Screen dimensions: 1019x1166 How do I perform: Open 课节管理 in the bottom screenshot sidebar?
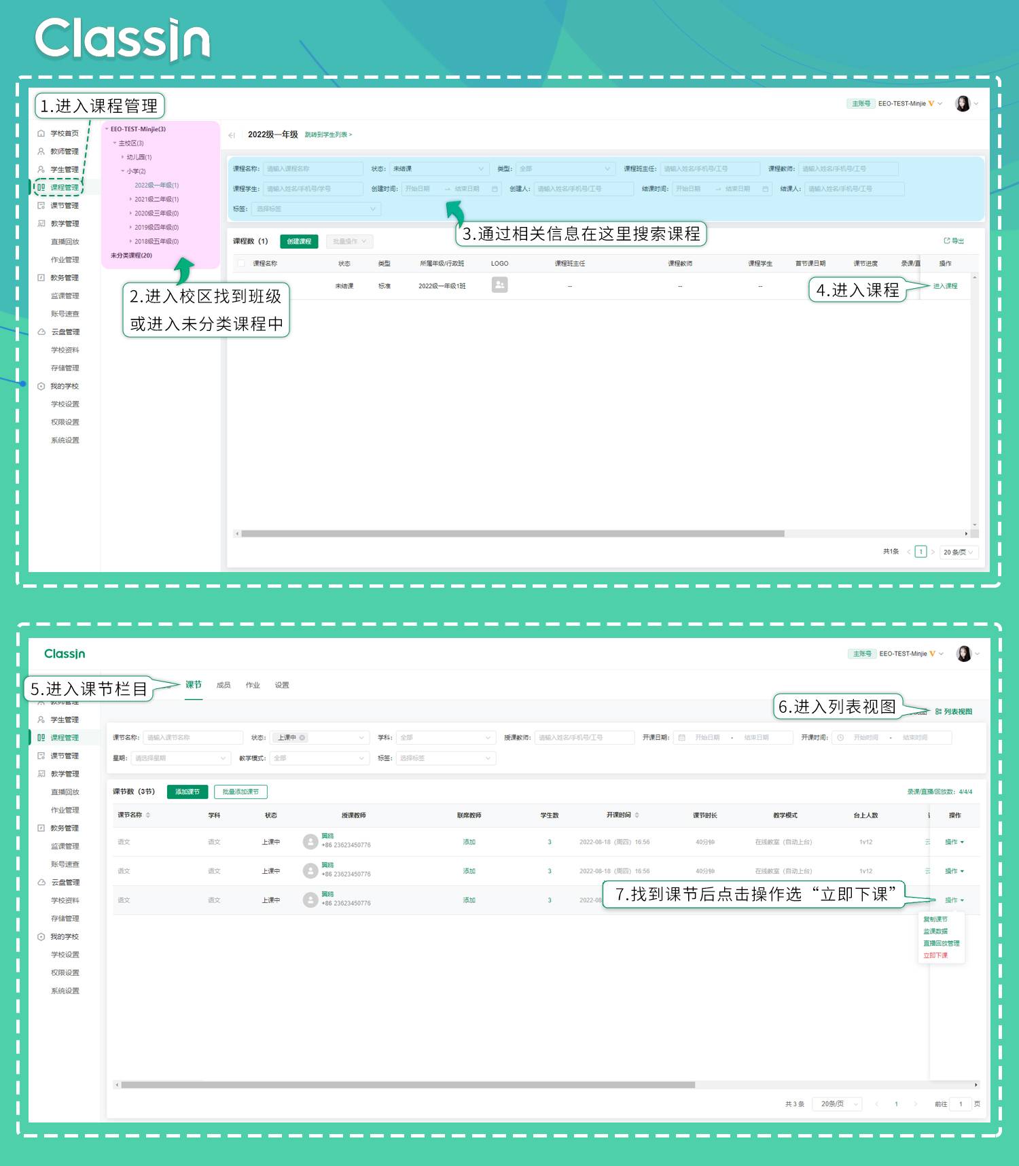tap(58, 756)
